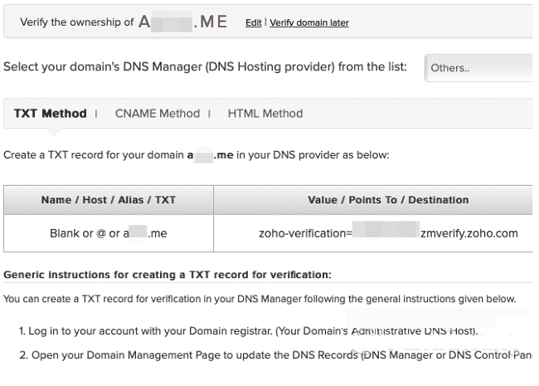Click the Verify the ownership of text
This screenshot has width=539, height=386.
(x=76, y=22)
